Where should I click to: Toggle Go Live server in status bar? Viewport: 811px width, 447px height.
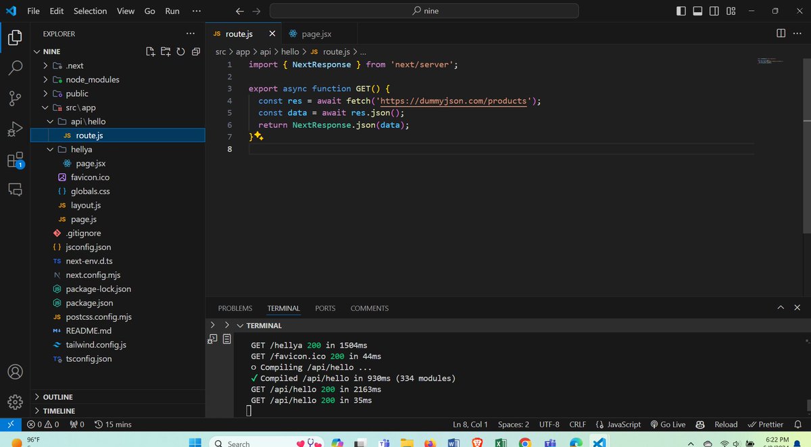pyautogui.click(x=668, y=424)
